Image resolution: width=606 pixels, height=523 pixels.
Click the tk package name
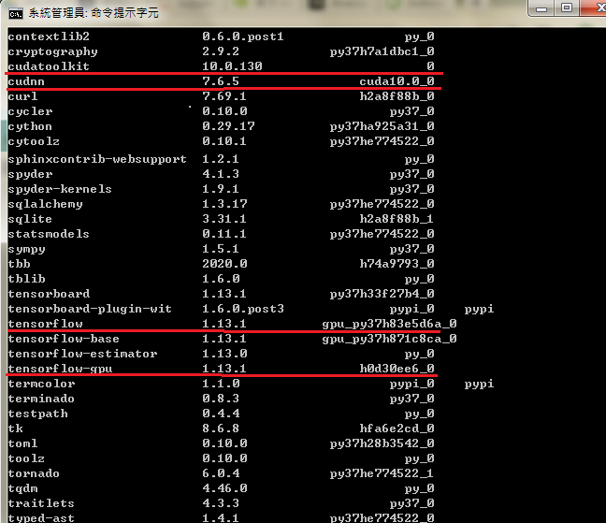[15, 429]
